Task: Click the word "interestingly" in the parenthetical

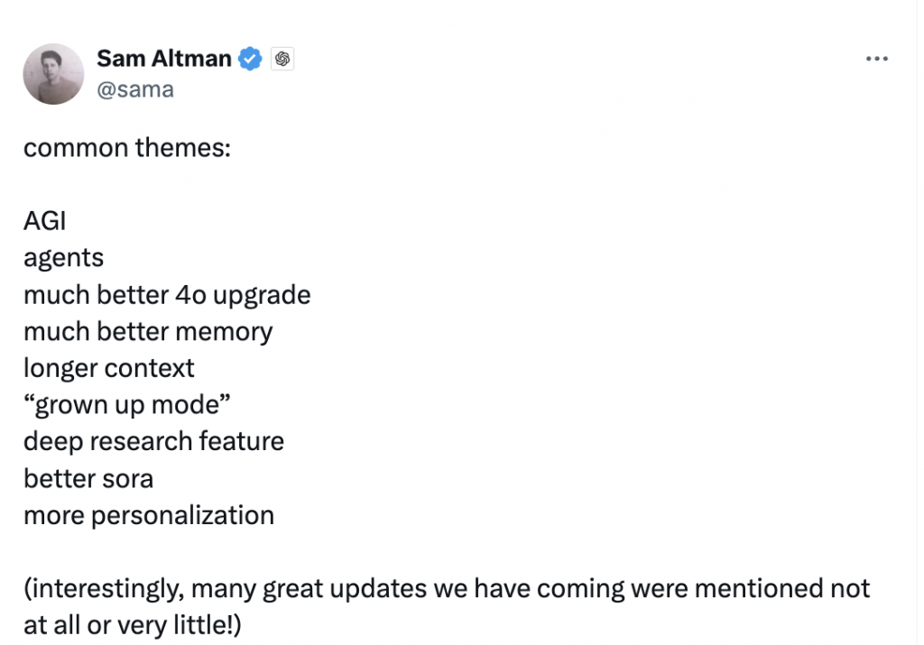Action: (x=108, y=588)
